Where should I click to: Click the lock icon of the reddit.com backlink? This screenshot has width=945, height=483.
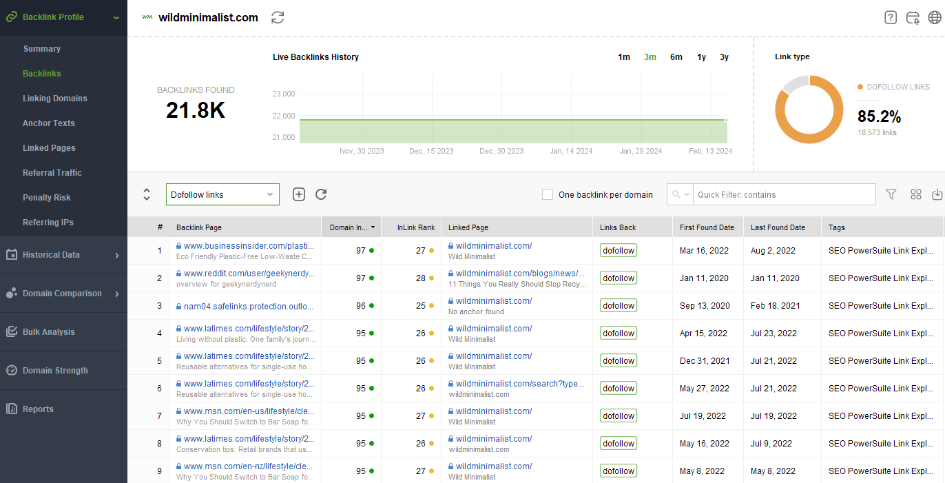(x=179, y=273)
